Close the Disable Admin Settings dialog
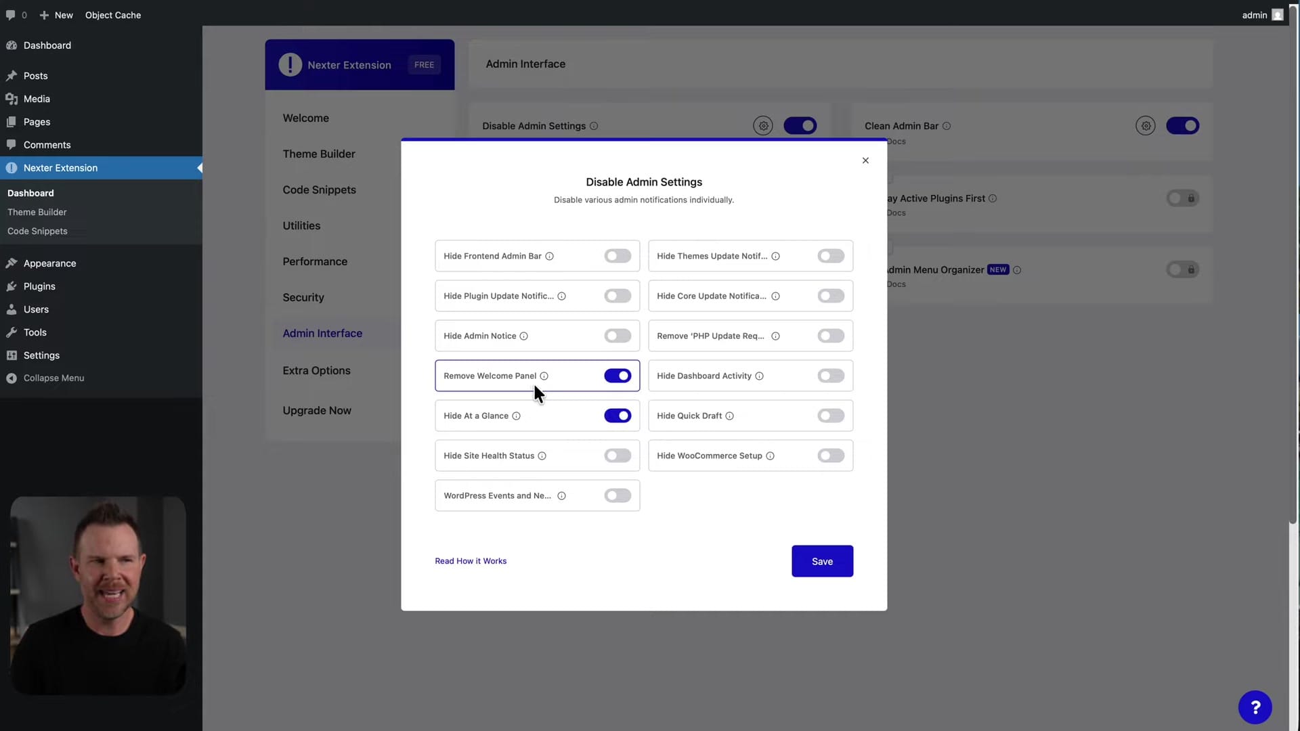This screenshot has height=731, width=1300. point(865,160)
